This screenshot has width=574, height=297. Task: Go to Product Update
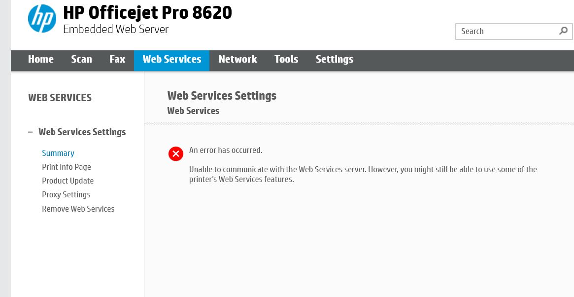point(68,181)
